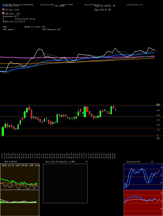163x216 pixels.
Task: Click the blue Stochastics oscillator chart
Action: point(143,177)
